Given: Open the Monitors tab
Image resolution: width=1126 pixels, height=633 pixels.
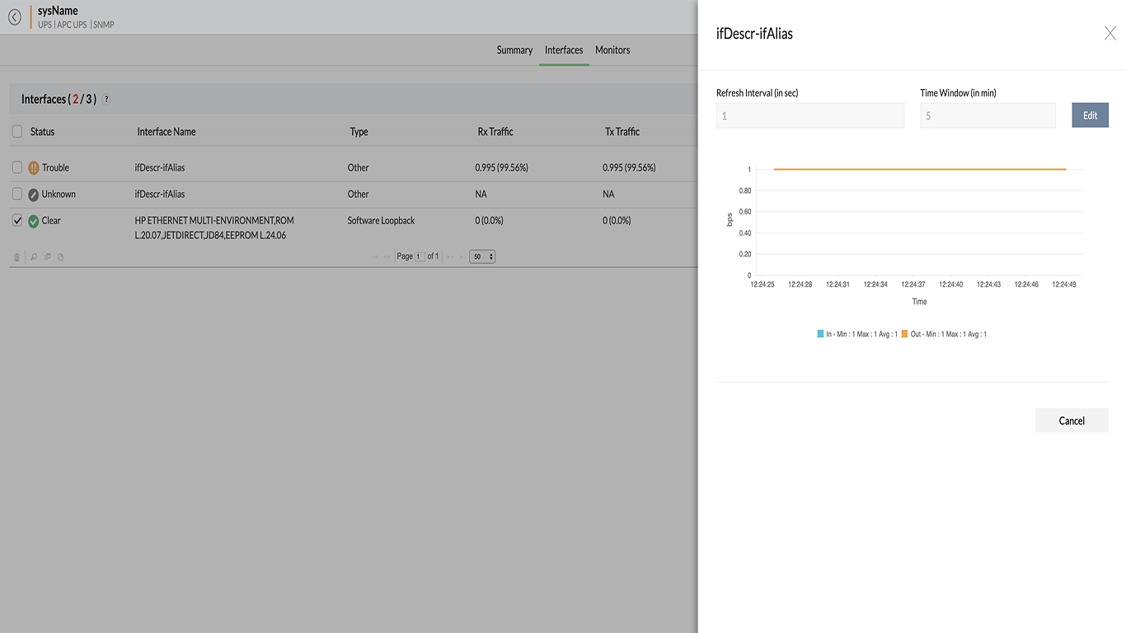Looking at the screenshot, I should (612, 50).
